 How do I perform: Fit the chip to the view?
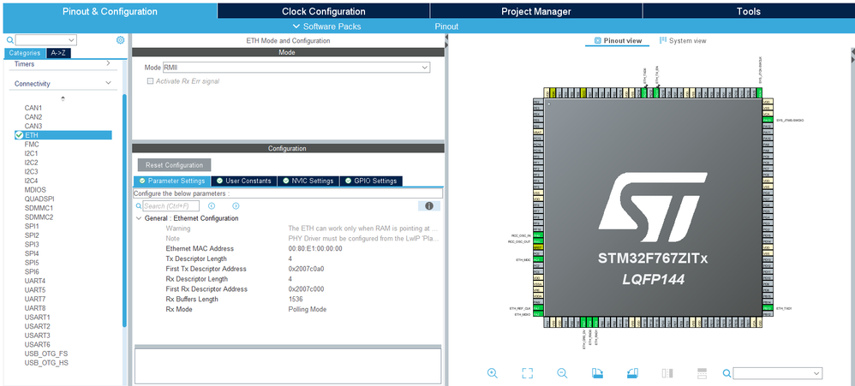click(x=527, y=373)
